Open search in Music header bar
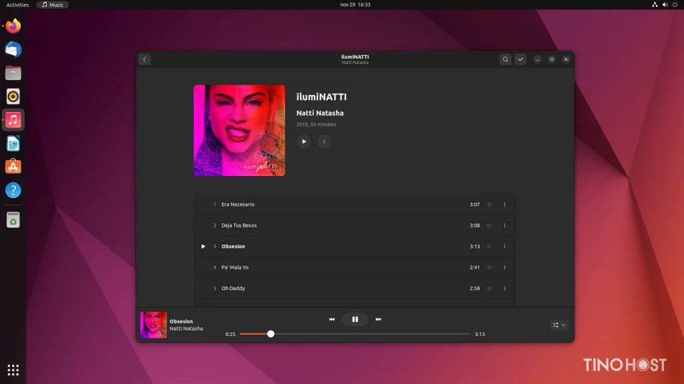 click(505, 59)
